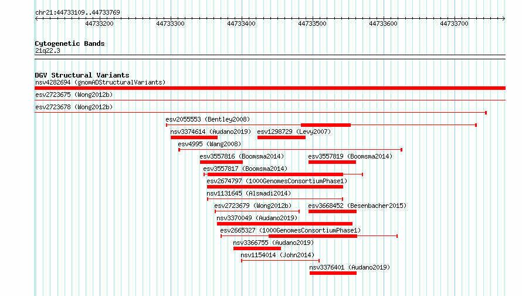The image size is (522, 296).
Task: Open nsv3374614 (Audano2019) variant label
Action: (x=211, y=132)
